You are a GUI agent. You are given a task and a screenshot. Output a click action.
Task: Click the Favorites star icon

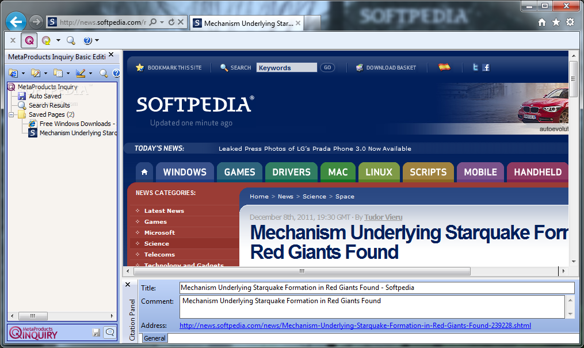pyautogui.click(x=556, y=22)
